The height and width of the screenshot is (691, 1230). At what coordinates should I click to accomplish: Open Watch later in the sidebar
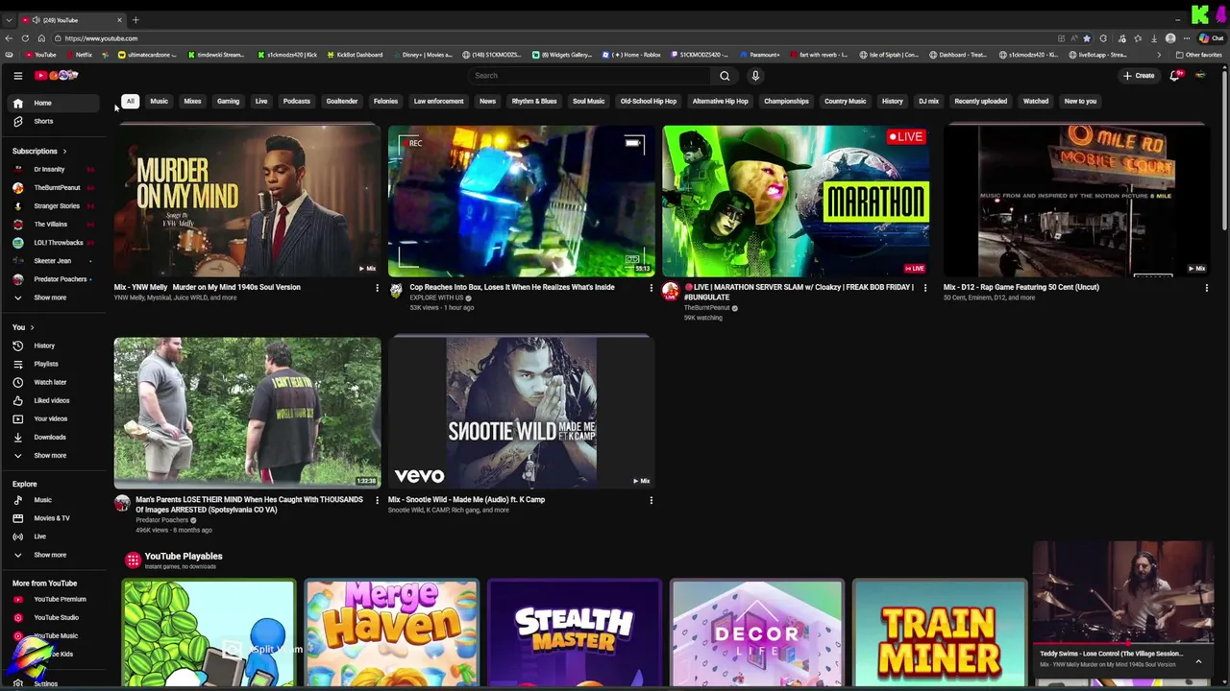pyautogui.click(x=54, y=382)
